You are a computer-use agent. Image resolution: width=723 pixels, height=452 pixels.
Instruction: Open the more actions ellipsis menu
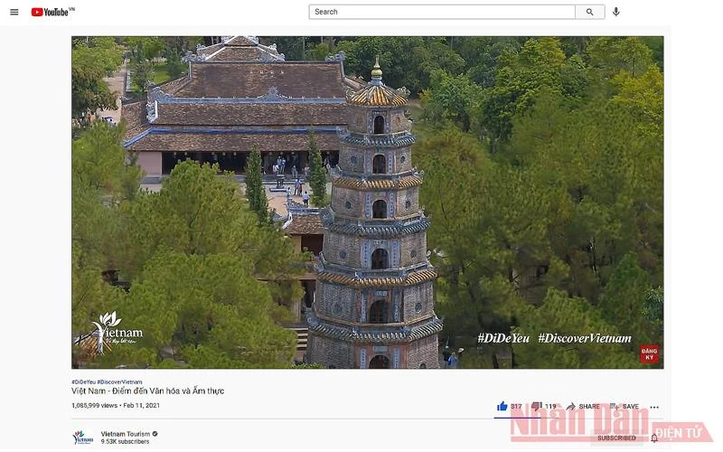point(654,408)
